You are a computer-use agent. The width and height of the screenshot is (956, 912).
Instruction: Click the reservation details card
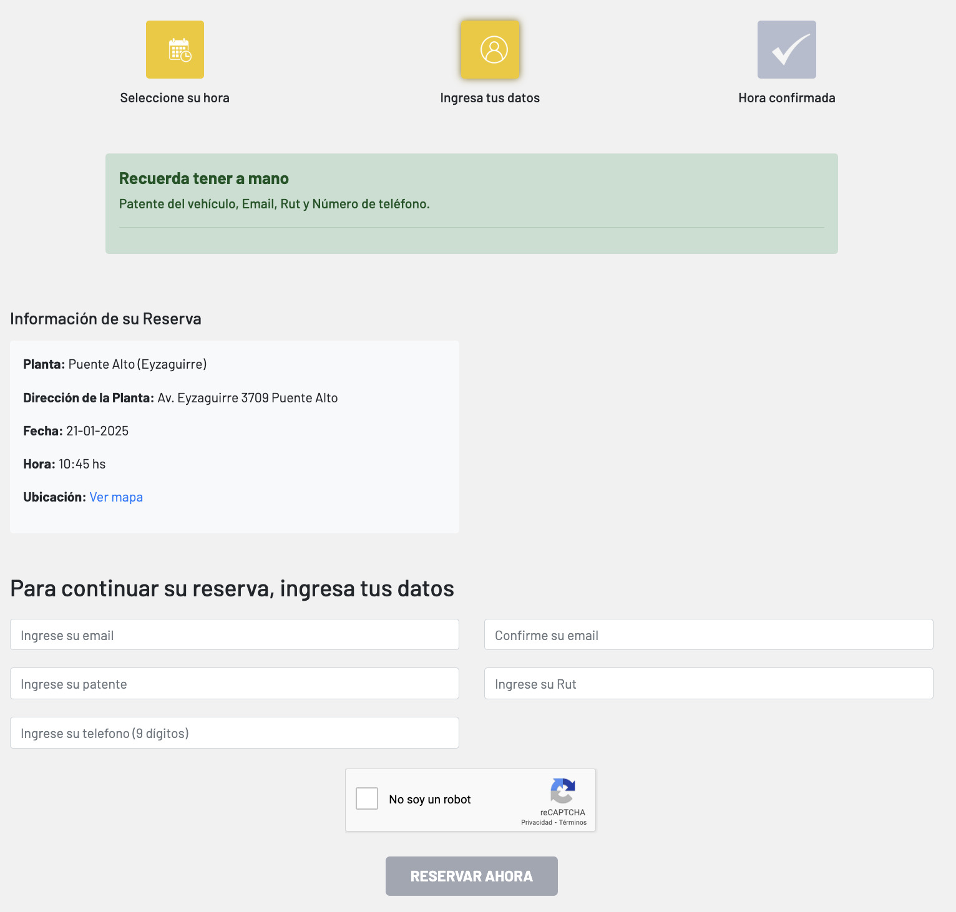click(234, 435)
